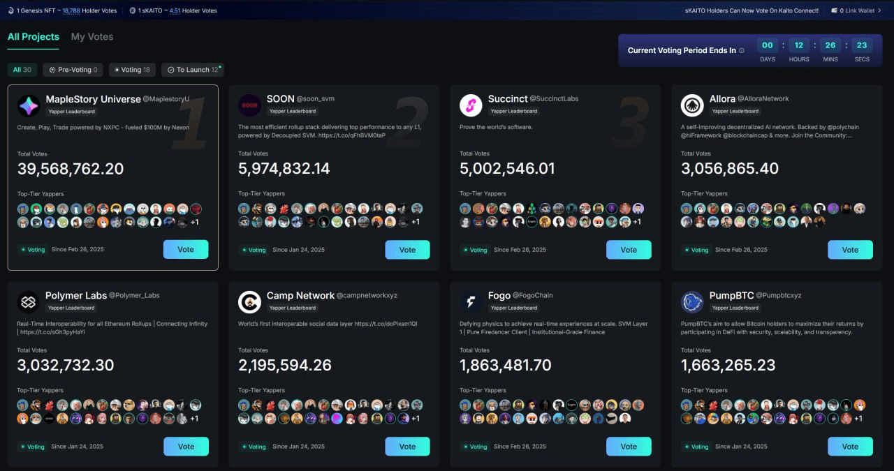
Task: Expand SOON's +1 additional yappers
Action: 416,222
